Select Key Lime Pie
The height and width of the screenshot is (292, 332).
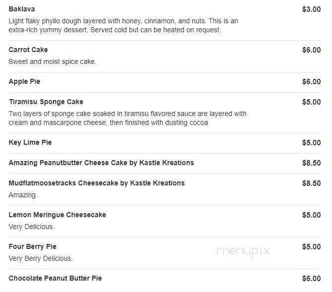[30, 143]
